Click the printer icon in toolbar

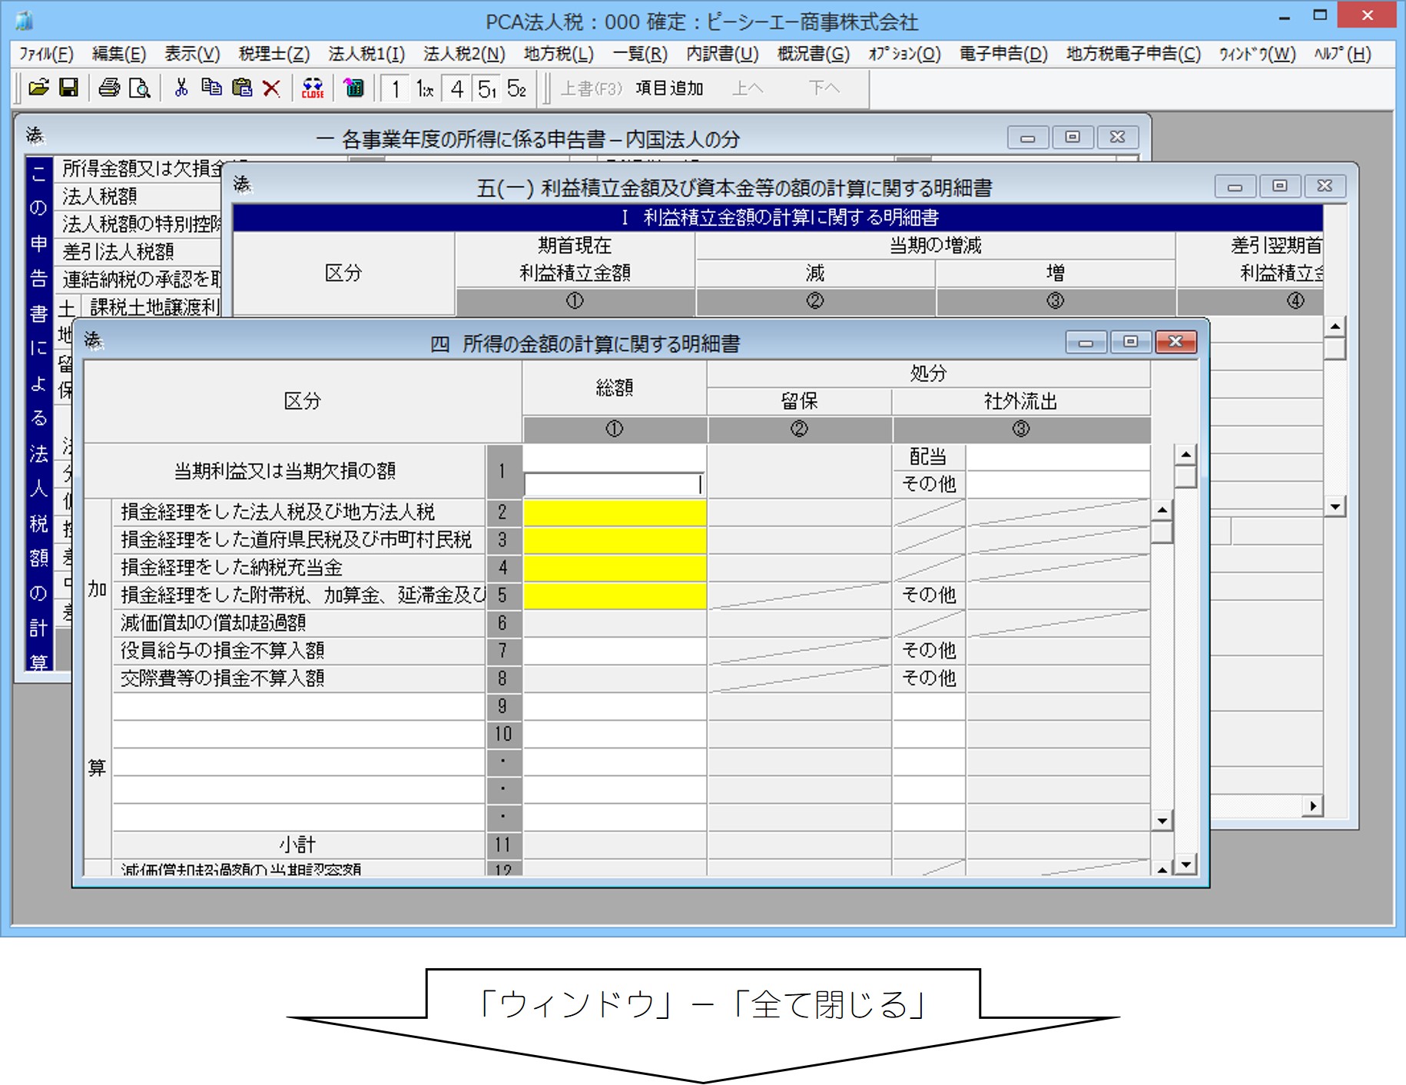coord(109,88)
